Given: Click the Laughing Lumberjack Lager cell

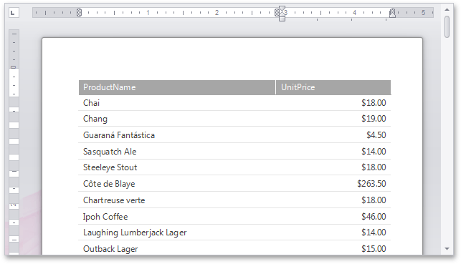Looking at the screenshot, I should coord(177,233).
